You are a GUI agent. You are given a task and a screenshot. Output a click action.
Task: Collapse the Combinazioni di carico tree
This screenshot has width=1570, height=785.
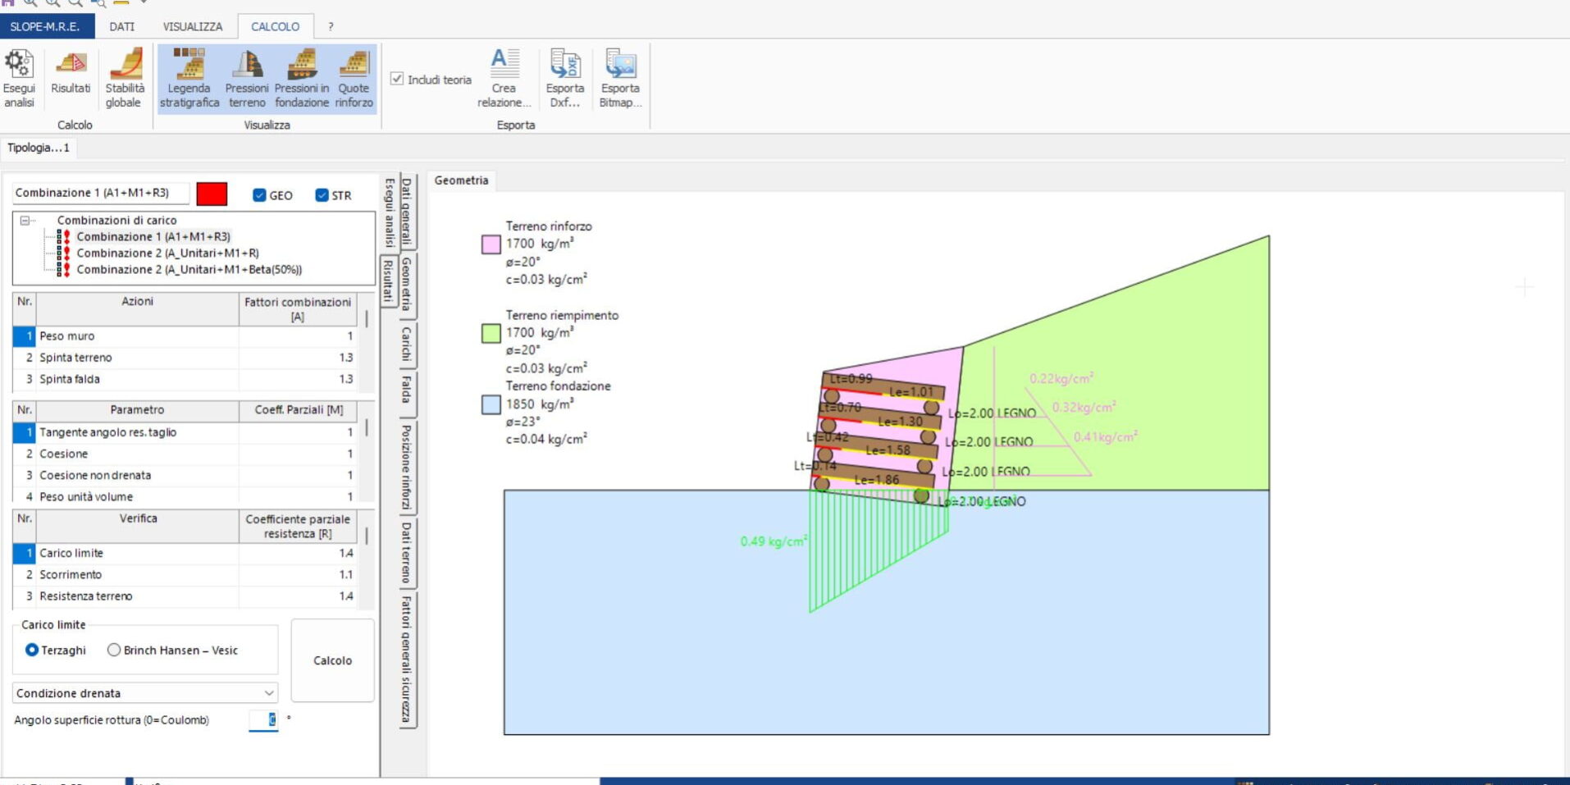click(25, 221)
